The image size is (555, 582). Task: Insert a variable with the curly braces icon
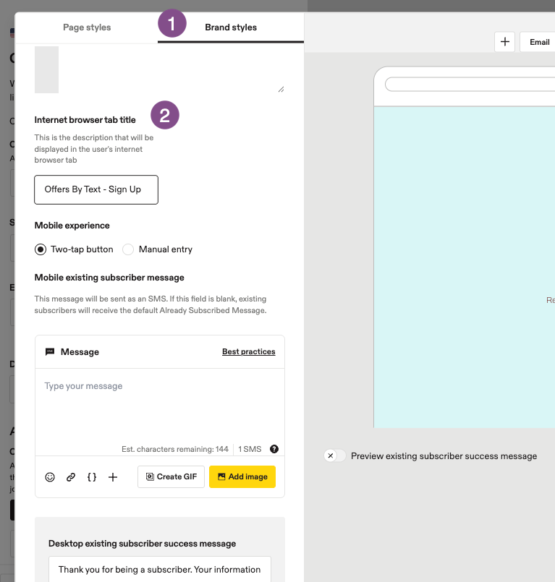[92, 477]
